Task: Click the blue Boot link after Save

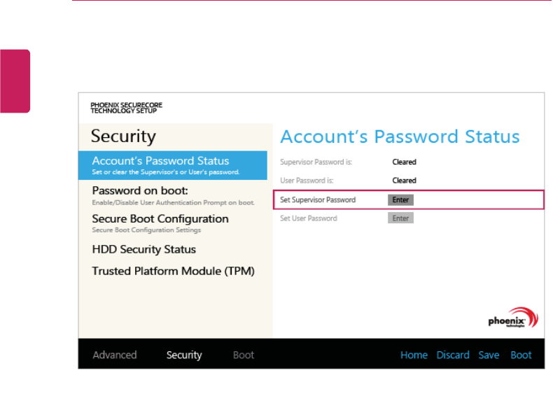Action: pos(521,355)
